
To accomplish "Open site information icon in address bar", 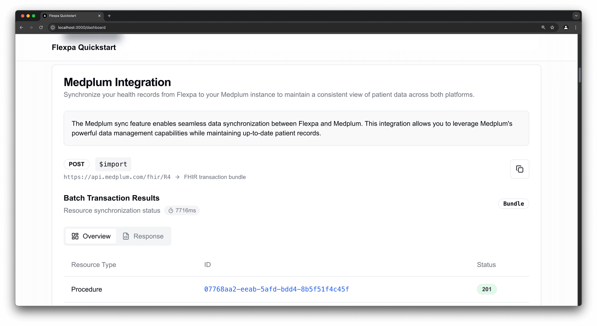I will [53, 28].
